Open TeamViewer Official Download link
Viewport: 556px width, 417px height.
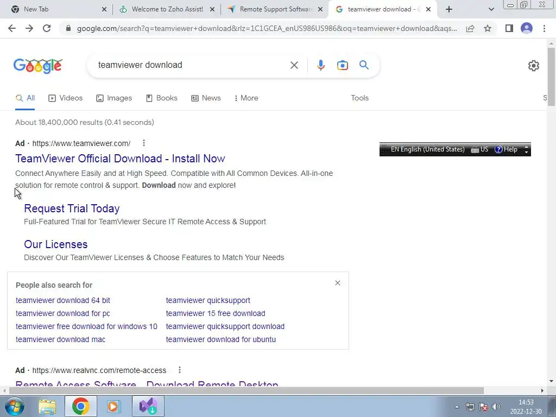(120, 159)
